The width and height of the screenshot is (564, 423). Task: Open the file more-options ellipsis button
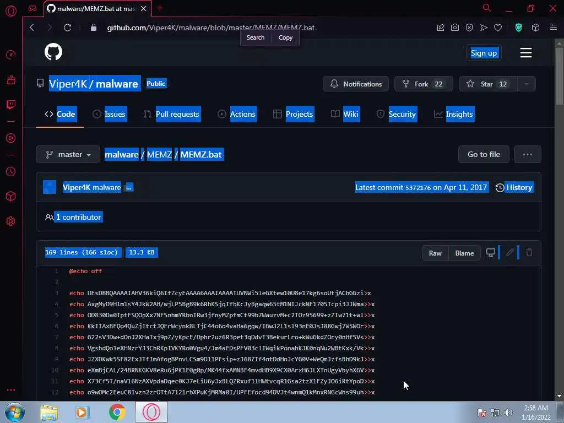(527, 154)
